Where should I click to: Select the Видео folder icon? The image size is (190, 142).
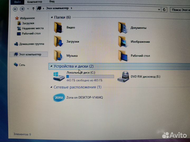[58, 28]
